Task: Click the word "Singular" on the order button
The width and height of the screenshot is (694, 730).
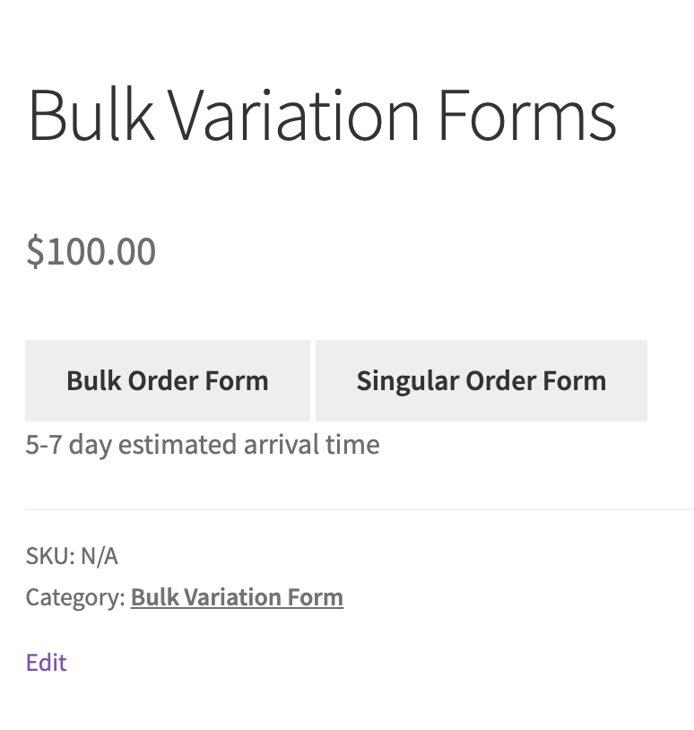Action: [408, 381]
